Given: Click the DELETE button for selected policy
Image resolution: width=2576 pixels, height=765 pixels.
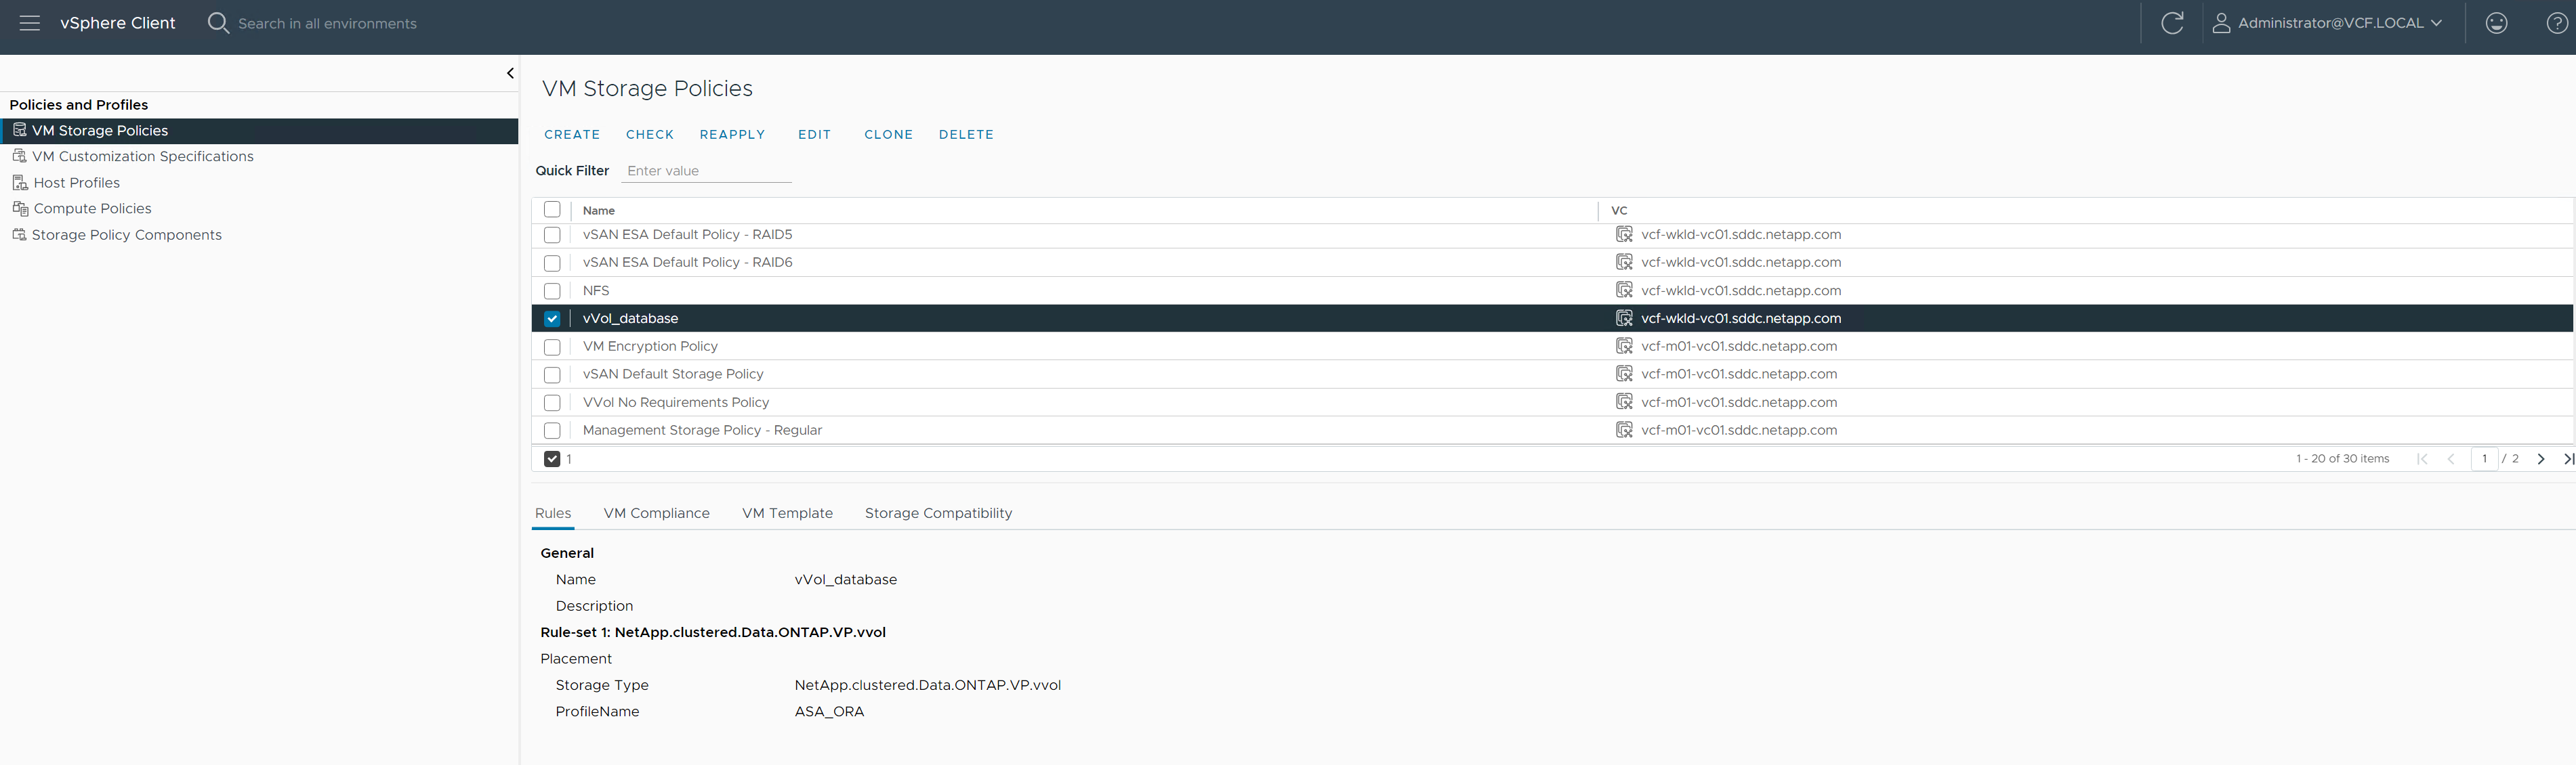Looking at the screenshot, I should pos(966,133).
